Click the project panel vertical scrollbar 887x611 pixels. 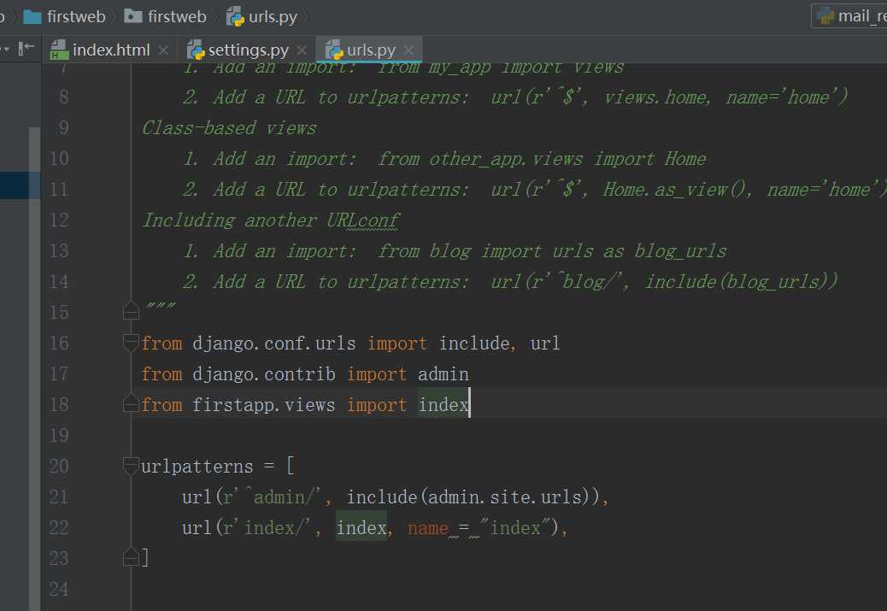[35, 342]
